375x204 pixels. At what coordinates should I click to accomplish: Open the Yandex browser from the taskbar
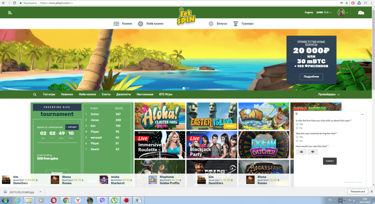(x=78, y=200)
